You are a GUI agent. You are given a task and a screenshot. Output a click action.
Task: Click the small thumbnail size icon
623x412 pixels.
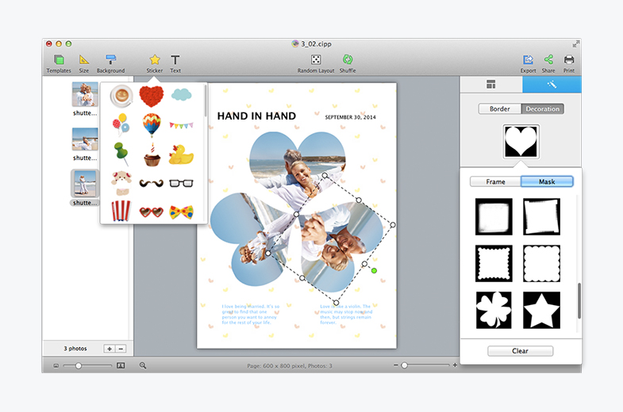coord(56,365)
